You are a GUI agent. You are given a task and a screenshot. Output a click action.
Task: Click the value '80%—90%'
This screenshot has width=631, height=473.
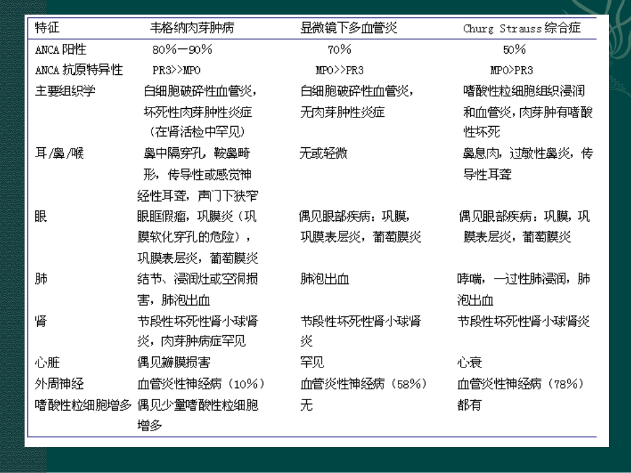(182, 50)
